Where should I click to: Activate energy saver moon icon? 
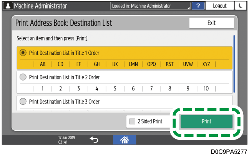pos(240,6)
